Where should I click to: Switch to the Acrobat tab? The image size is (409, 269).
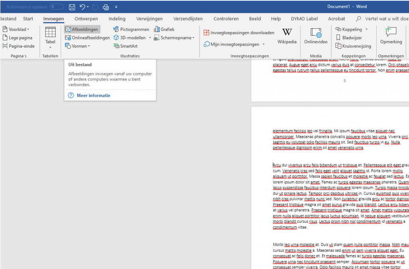pos(336,19)
